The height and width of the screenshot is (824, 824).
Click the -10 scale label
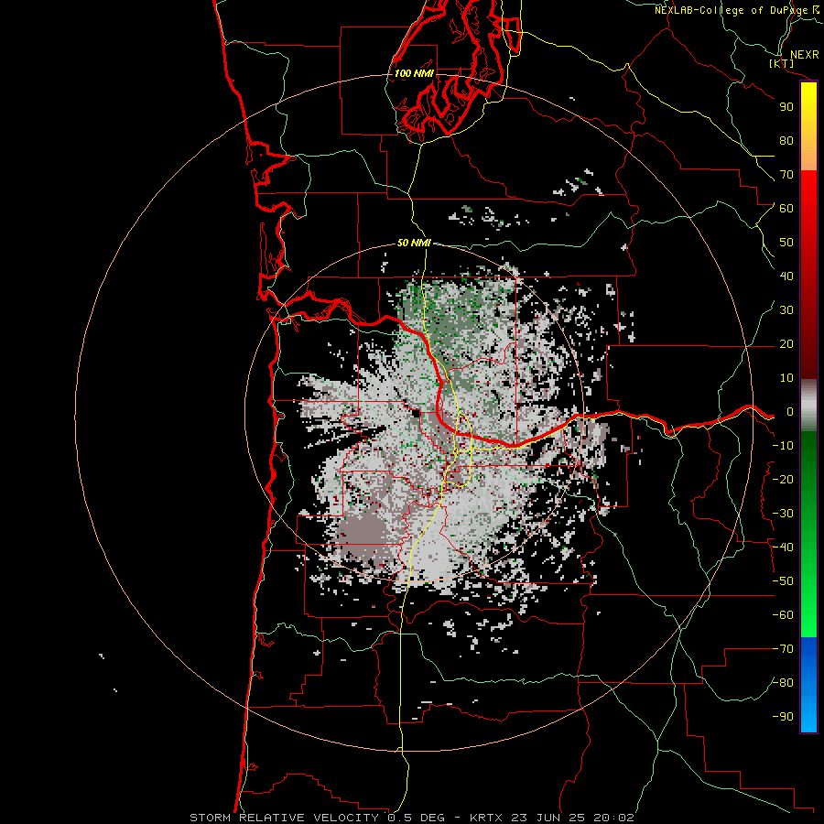pos(783,446)
